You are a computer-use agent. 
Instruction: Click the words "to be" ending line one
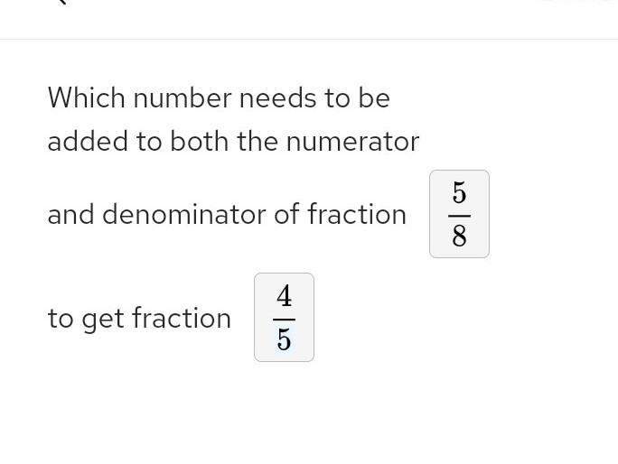point(358,97)
